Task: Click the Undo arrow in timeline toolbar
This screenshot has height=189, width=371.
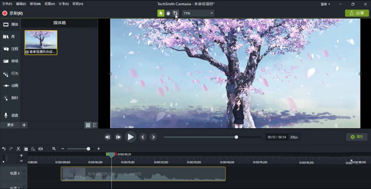Action: (4, 149)
